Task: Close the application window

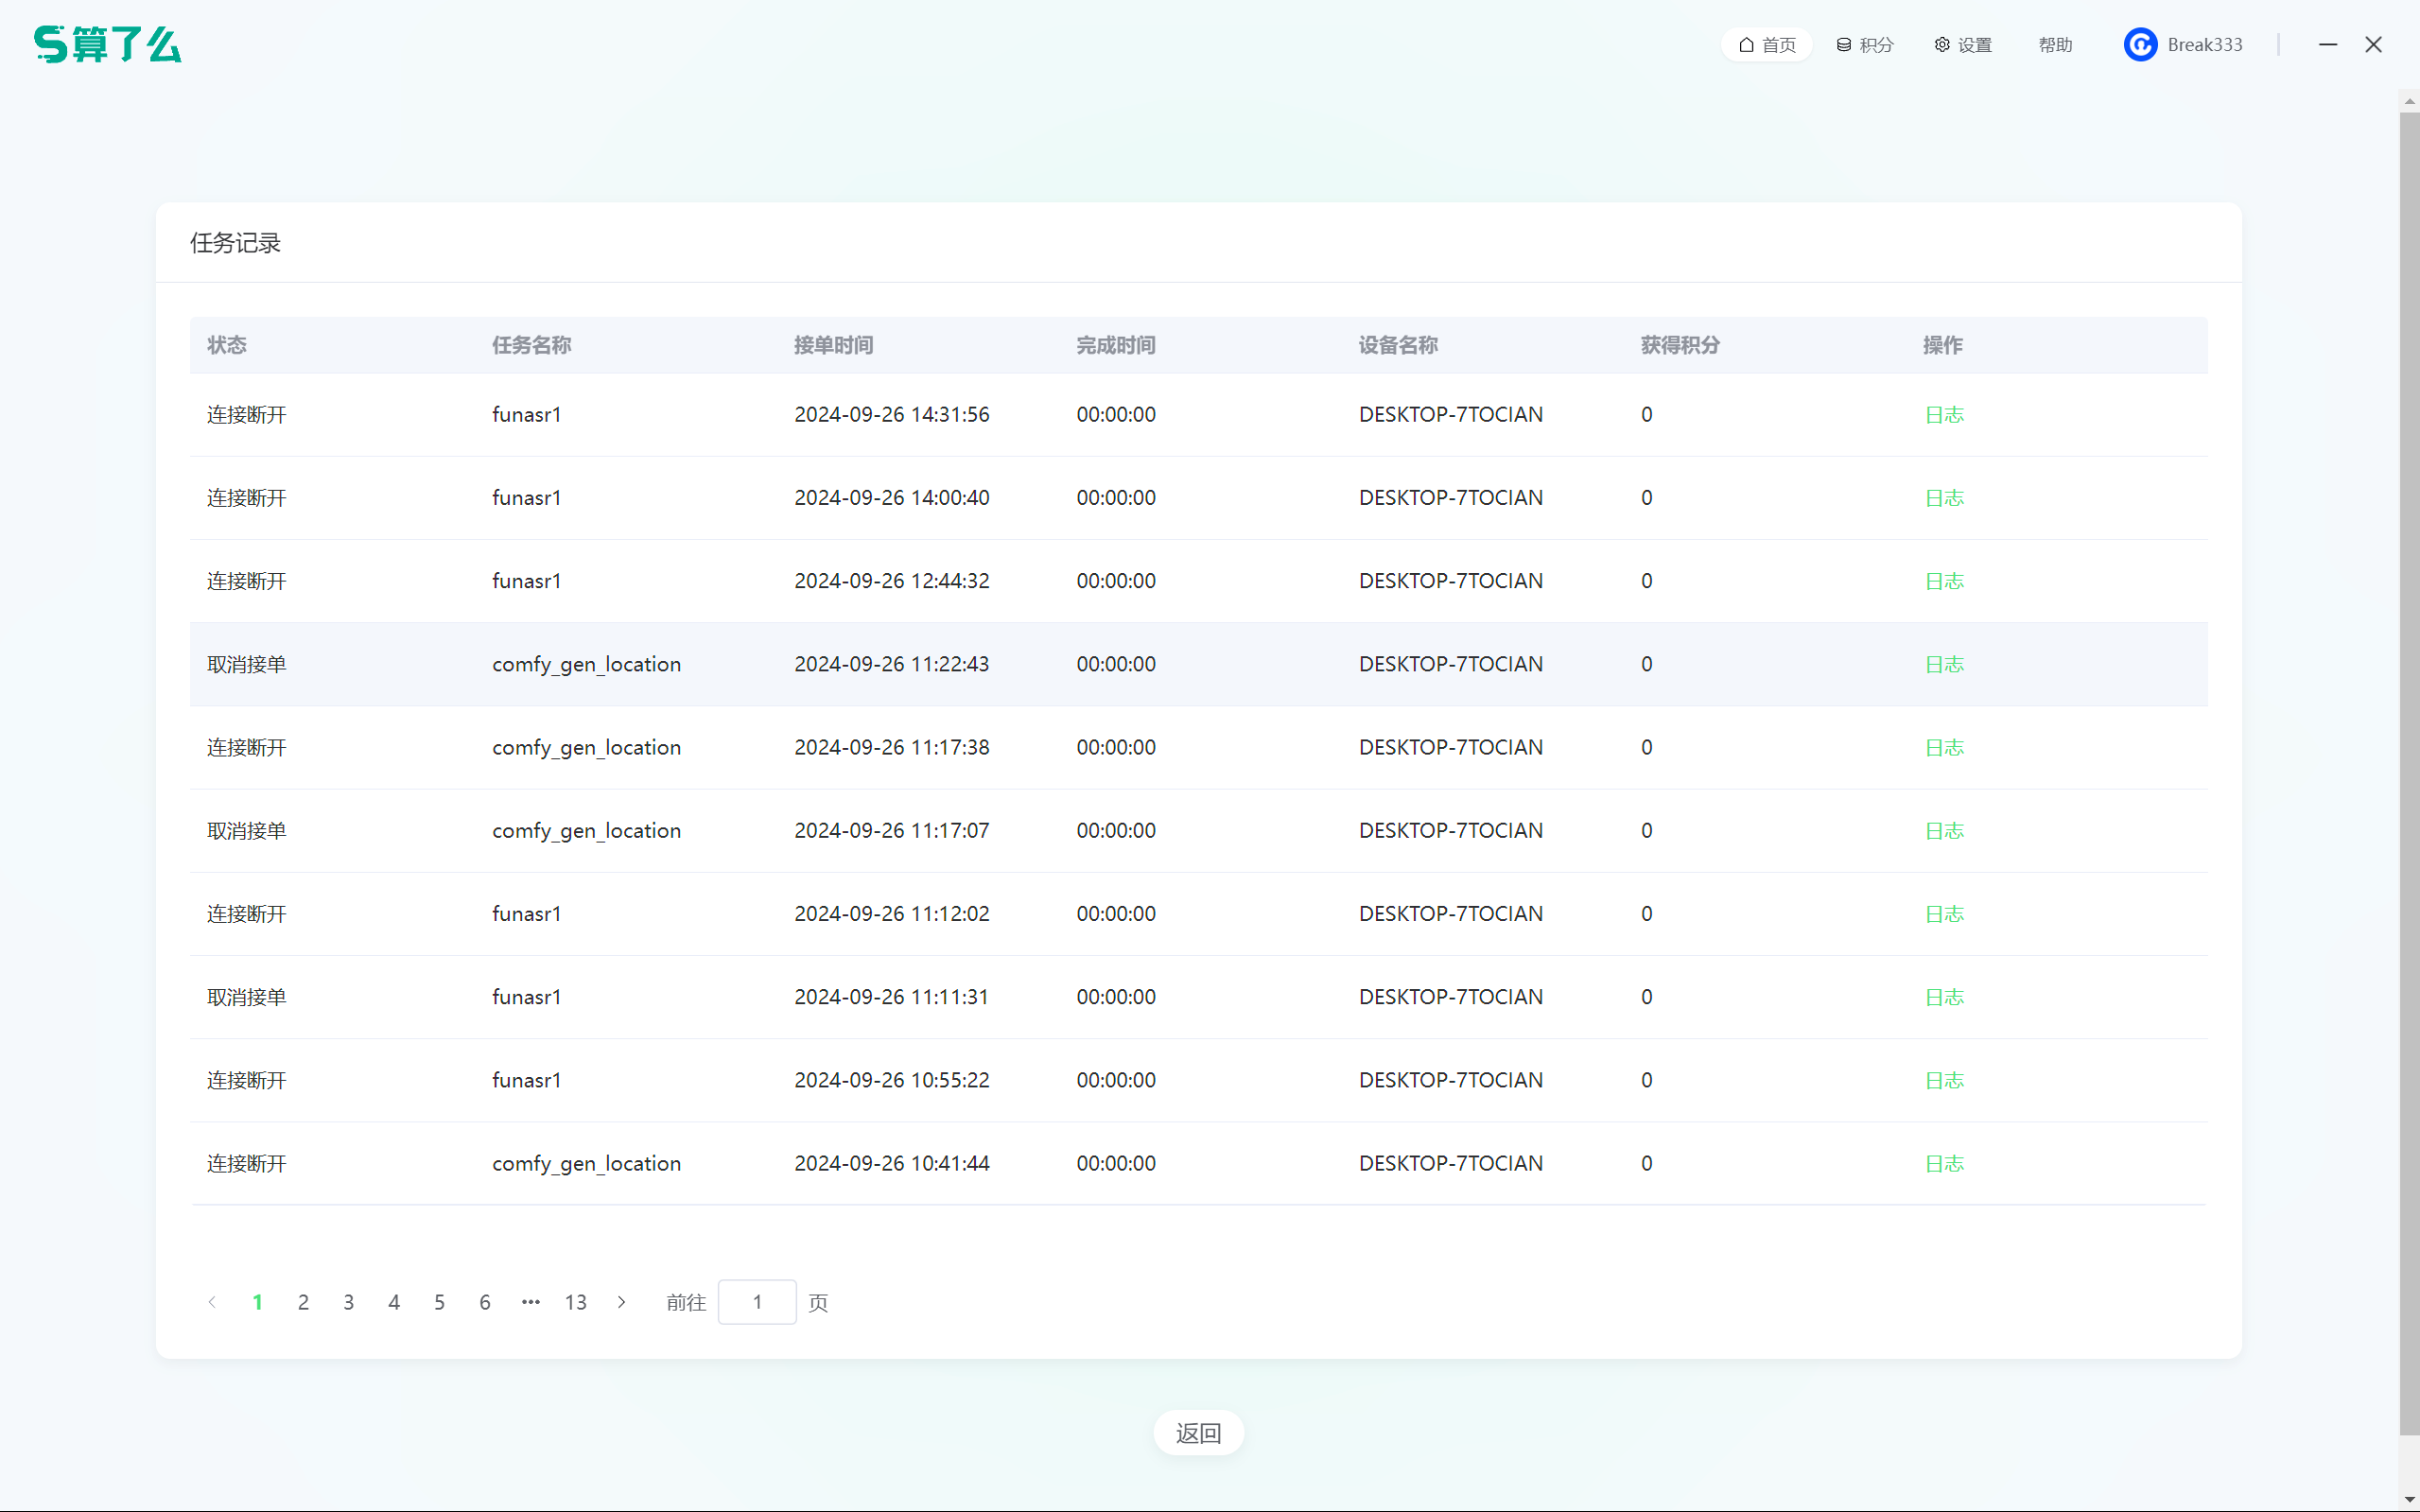Action: click(2373, 45)
